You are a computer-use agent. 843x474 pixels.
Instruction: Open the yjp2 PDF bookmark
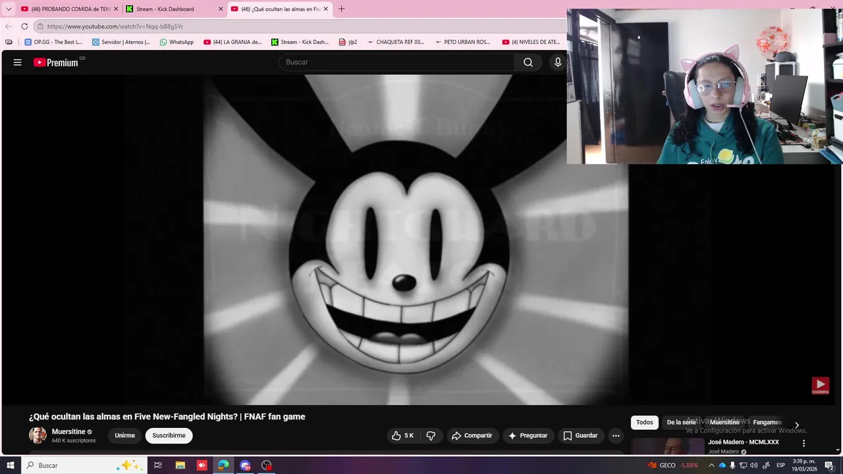tap(348, 42)
